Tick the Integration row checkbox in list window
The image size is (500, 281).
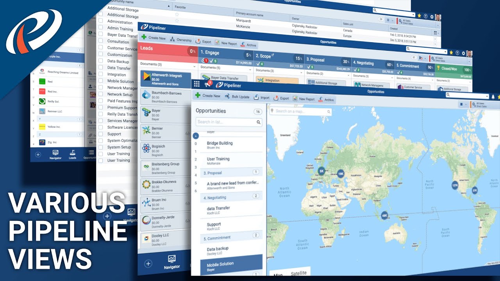[100, 73]
